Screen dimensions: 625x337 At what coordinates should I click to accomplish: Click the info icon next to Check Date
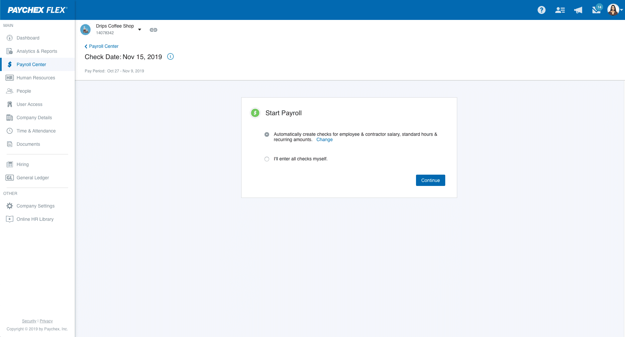point(170,57)
